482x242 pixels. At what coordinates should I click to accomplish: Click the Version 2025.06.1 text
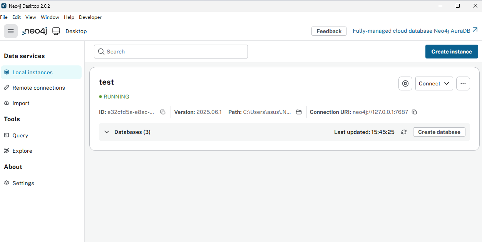pos(198,112)
